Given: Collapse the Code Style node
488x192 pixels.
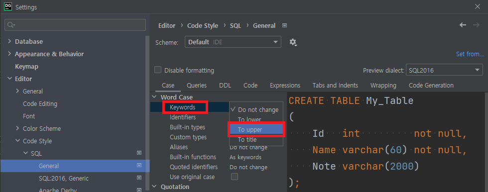Looking at the screenshot, I should point(17,141).
